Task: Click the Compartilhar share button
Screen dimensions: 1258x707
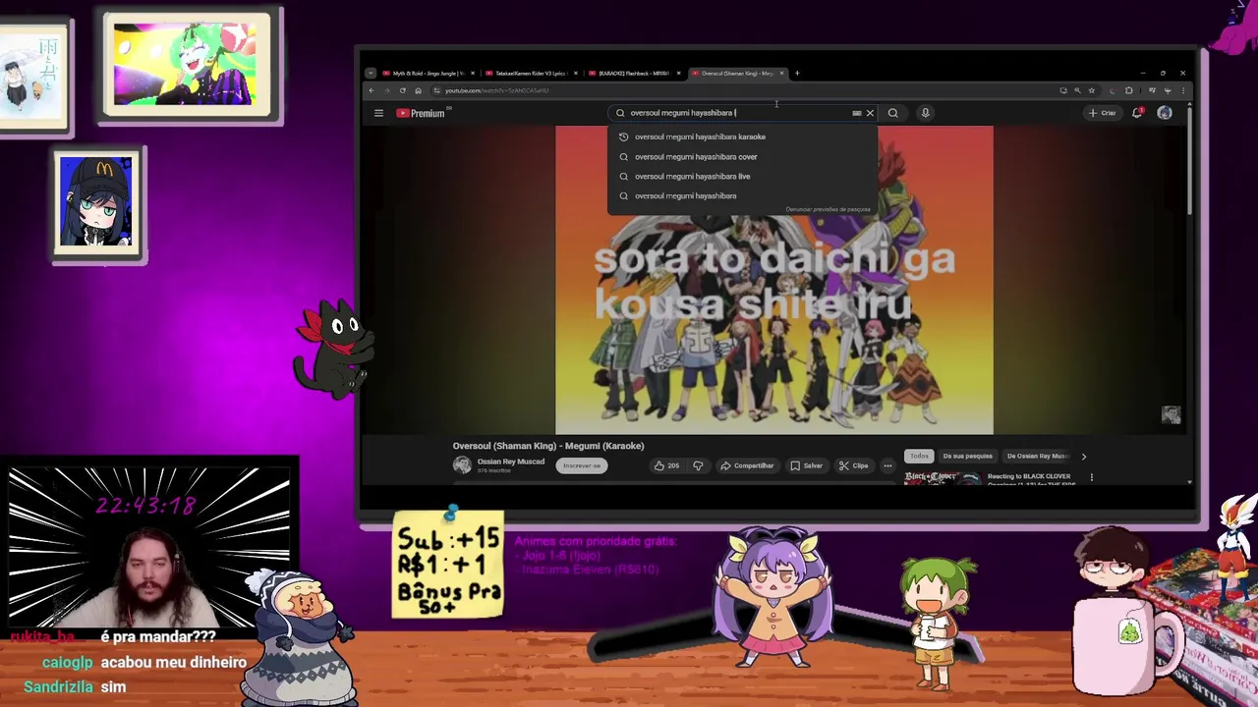Action: point(747,465)
